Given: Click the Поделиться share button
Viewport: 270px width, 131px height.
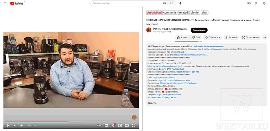Looking at the screenshot, I should [213, 37].
